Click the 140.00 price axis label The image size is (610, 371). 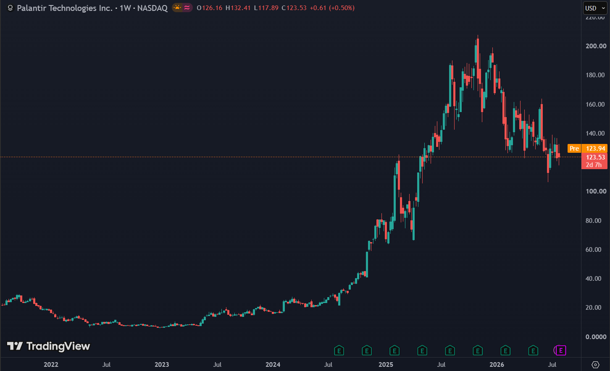(596, 133)
